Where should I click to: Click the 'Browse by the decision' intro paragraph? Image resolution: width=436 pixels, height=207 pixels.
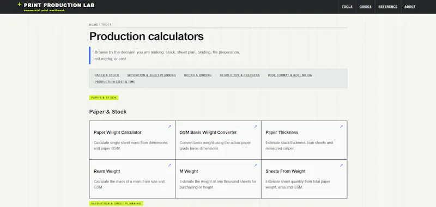[x=167, y=55]
